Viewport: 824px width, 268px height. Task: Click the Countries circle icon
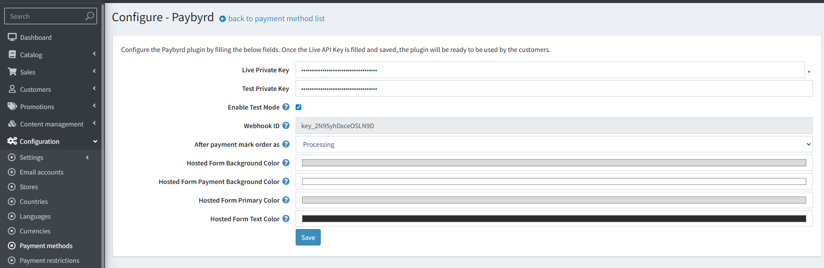[12, 201]
